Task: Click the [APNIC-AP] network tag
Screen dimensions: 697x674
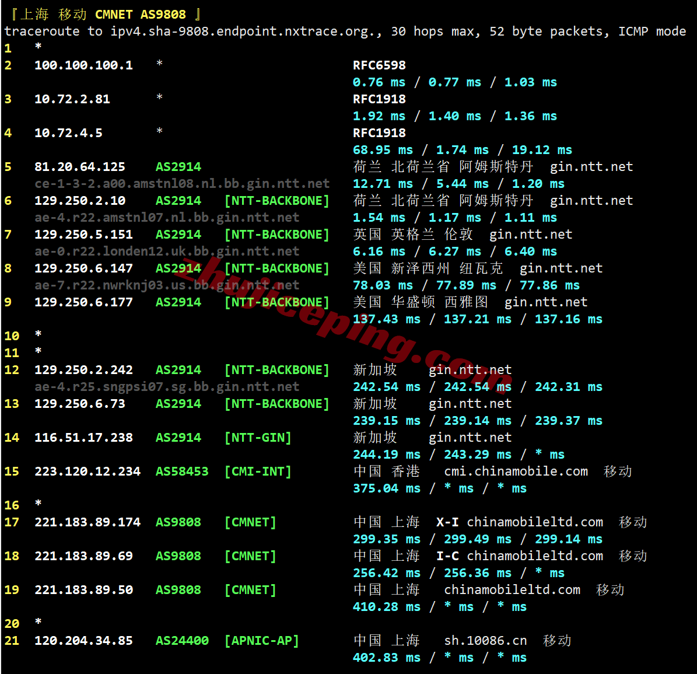Action: 261,641
